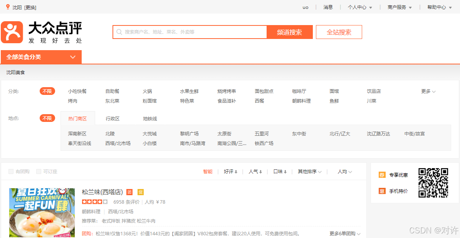Filter by 咖啡厅 category
Screen dimensions: 460x238
(x=299, y=91)
